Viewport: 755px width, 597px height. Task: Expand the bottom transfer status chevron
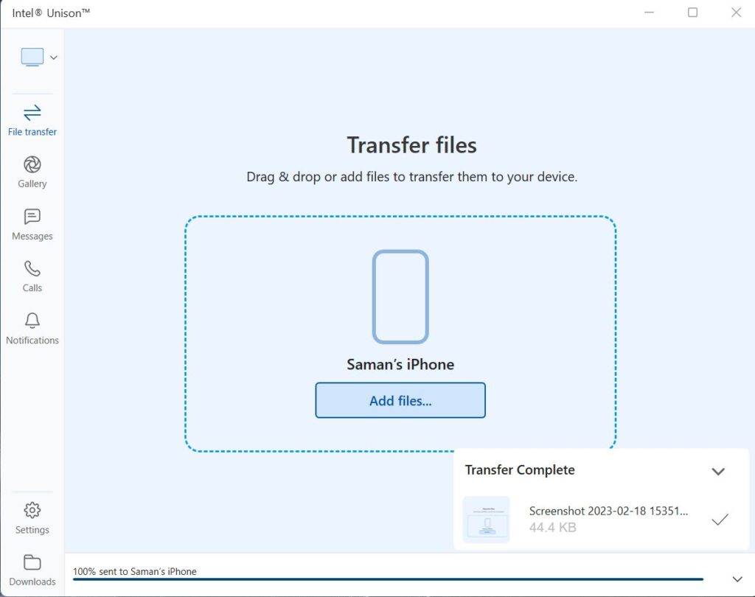(x=737, y=579)
